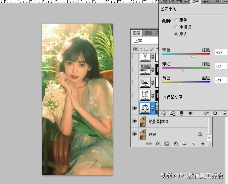Viewport: 228px width, 184px height.
Task: Click the 洋红–绿色 slider handle
Action: 182,70
